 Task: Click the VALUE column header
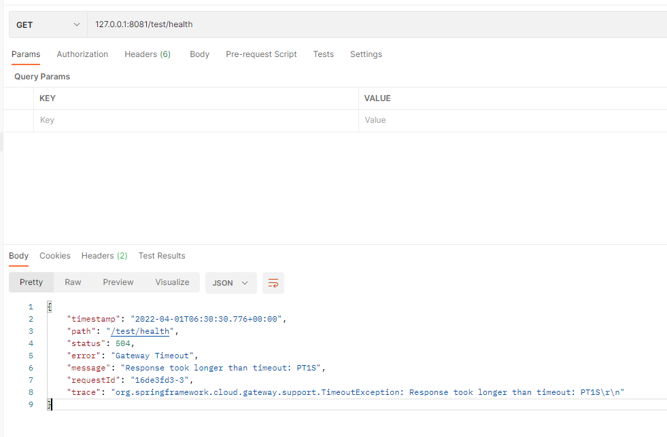377,98
